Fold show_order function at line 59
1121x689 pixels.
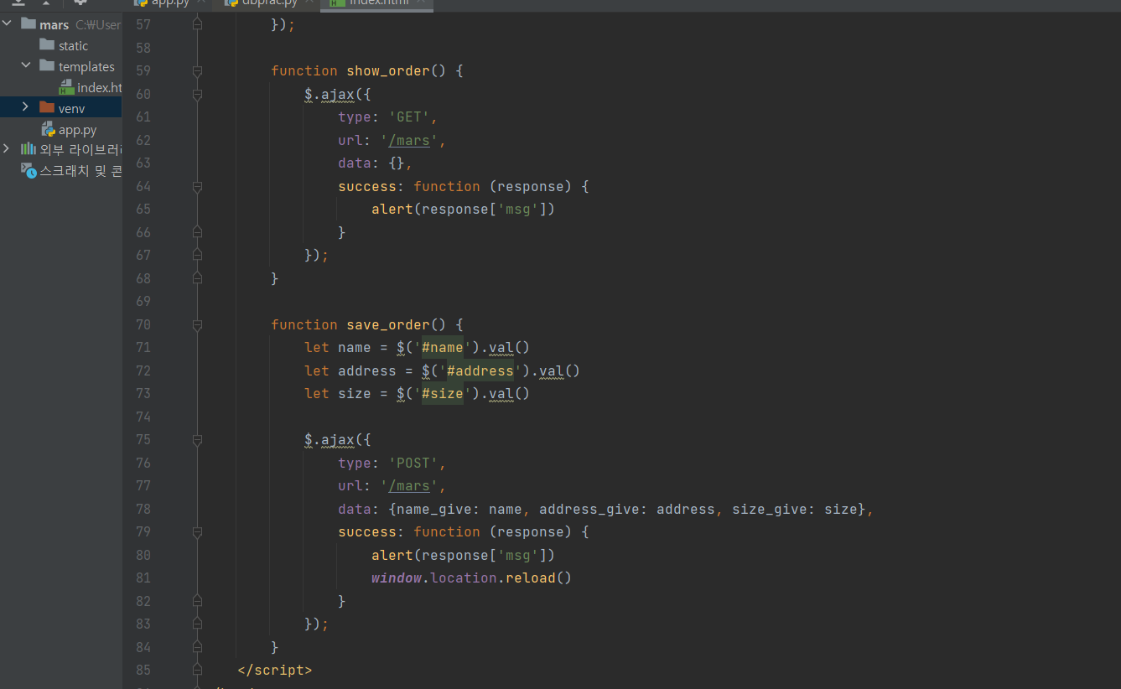[x=197, y=71]
